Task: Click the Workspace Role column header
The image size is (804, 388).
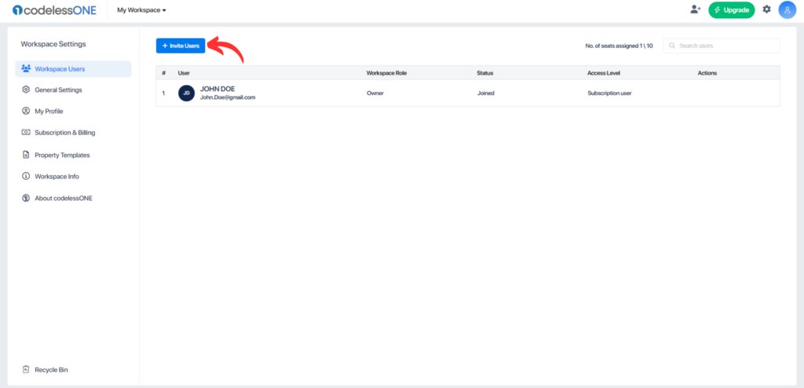Action: pyautogui.click(x=386, y=73)
